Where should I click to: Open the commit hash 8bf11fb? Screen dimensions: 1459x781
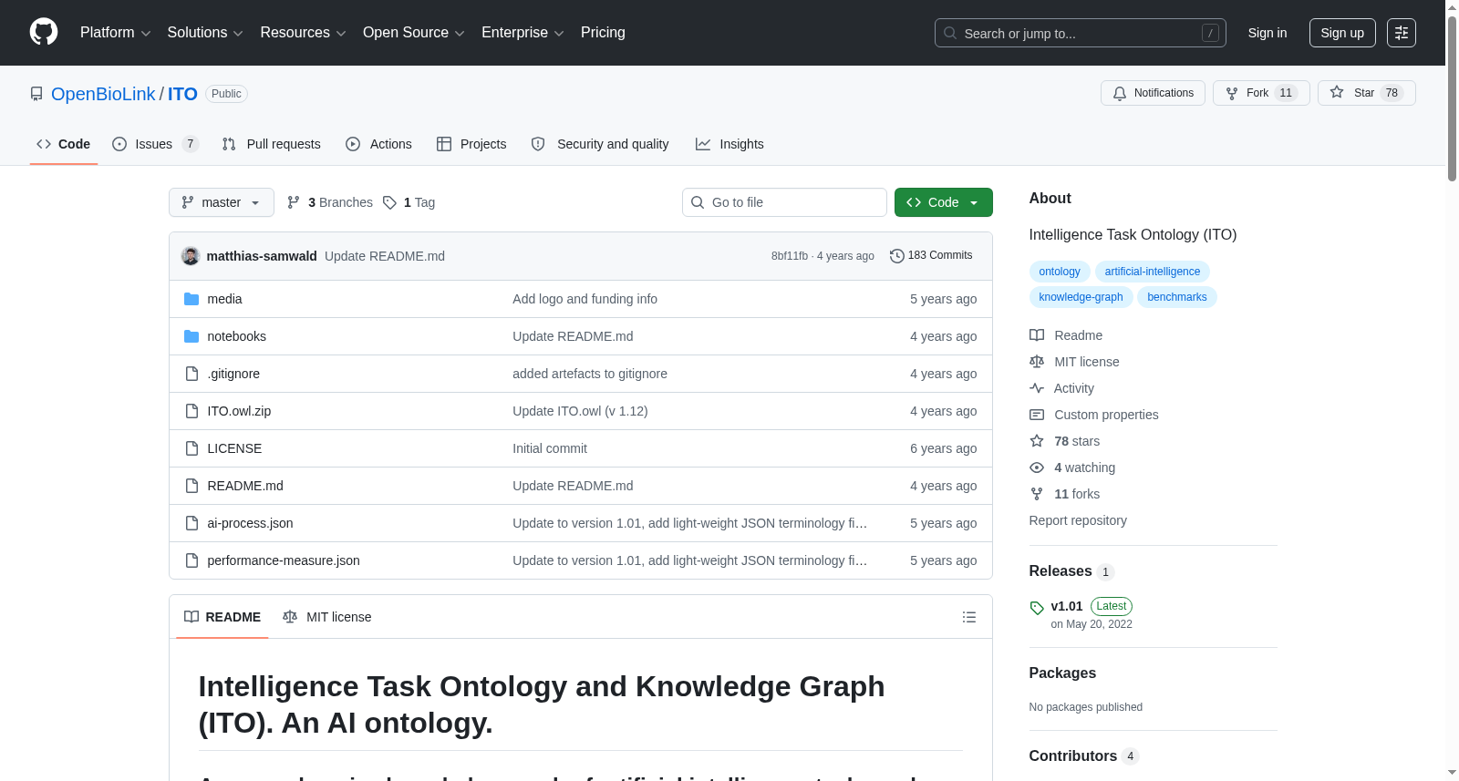click(x=790, y=256)
